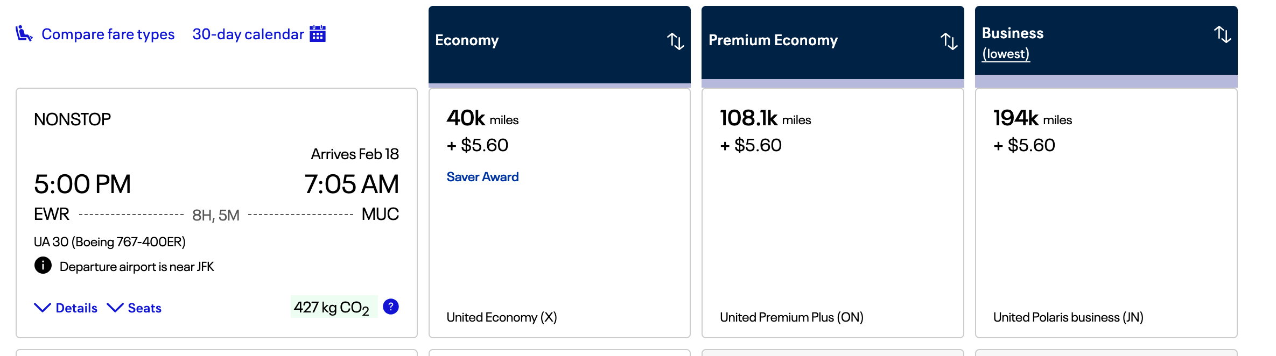This screenshot has width=1276, height=356.
Task: Open Compare fare types link
Action: pyautogui.click(x=108, y=34)
